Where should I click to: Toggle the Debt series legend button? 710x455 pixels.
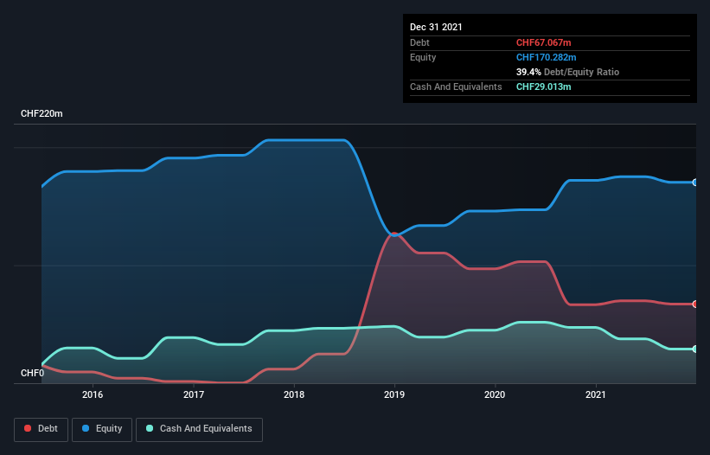pos(42,429)
